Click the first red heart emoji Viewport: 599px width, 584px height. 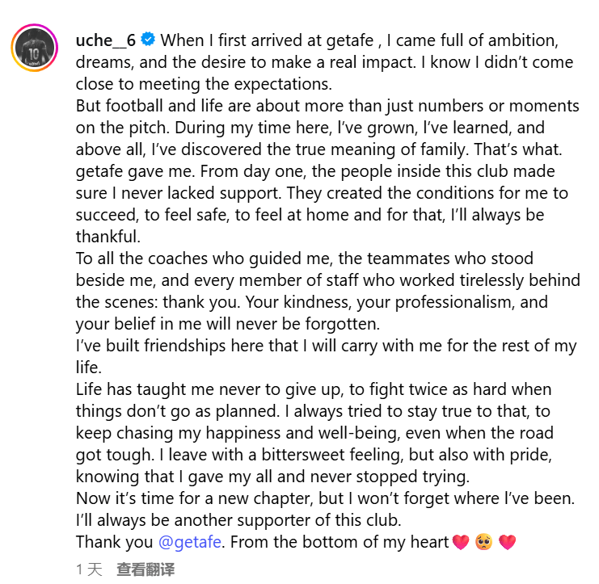[460, 542]
